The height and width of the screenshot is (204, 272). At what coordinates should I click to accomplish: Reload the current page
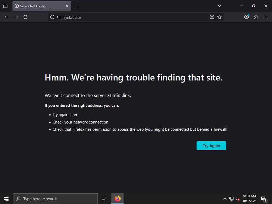25,17
